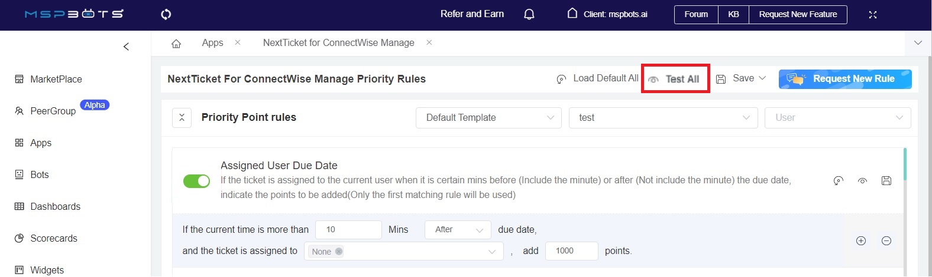The width and height of the screenshot is (932, 277).
Task: Click the refresh sync icon in header
Action: (166, 14)
